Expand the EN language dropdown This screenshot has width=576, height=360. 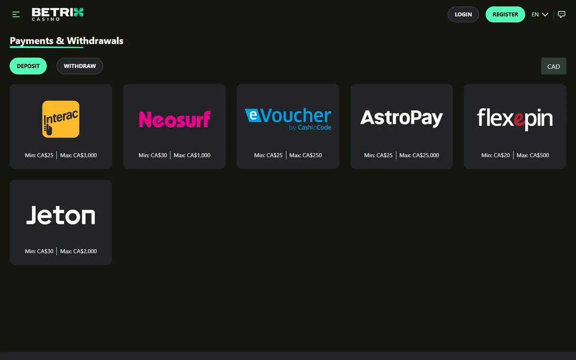(x=540, y=14)
